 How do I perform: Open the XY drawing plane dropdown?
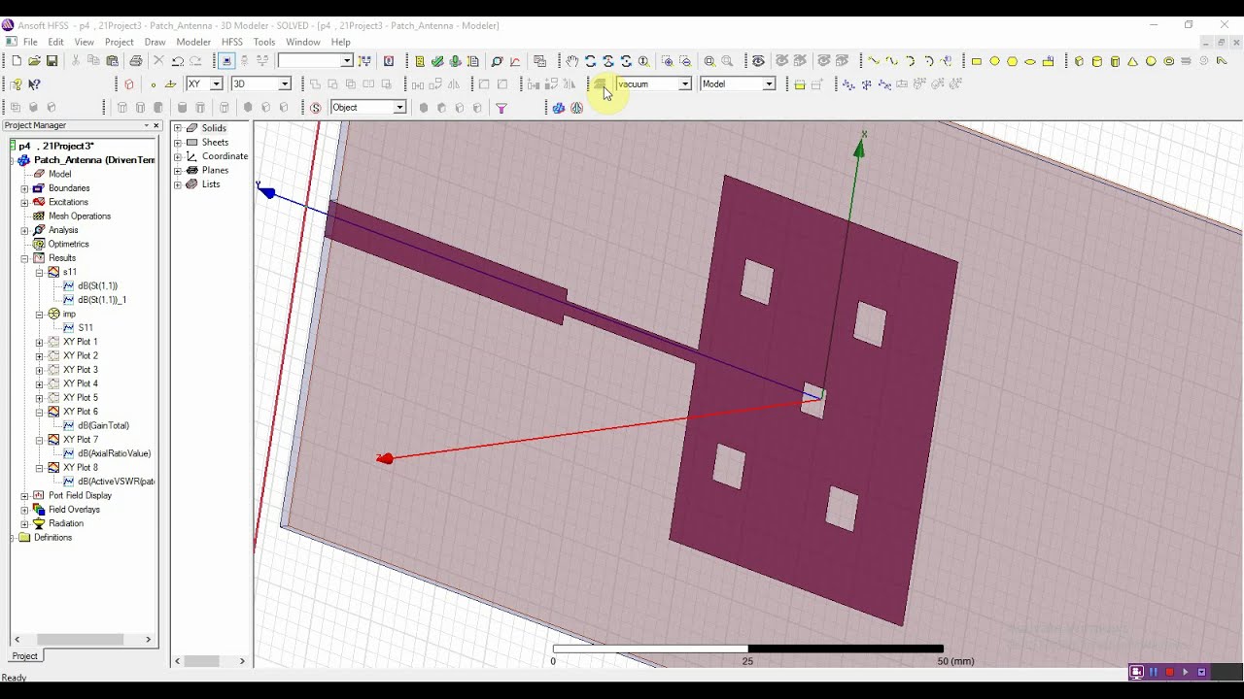pos(217,84)
